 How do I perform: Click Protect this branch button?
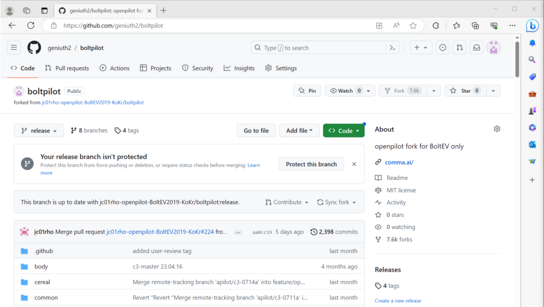click(311, 164)
